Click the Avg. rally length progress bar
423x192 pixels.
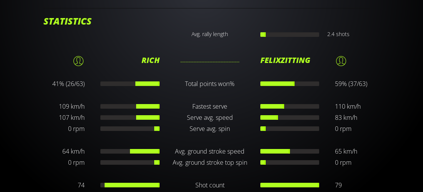(290, 35)
